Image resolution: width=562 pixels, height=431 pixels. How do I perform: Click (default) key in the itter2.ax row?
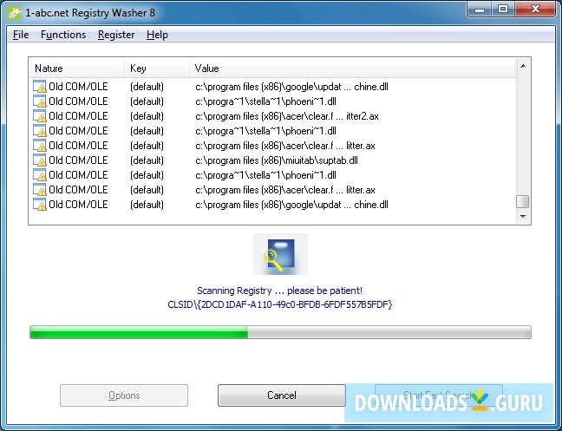pos(147,116)
